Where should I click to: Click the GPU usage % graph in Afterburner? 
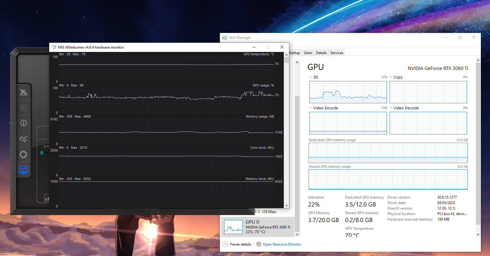166,100
